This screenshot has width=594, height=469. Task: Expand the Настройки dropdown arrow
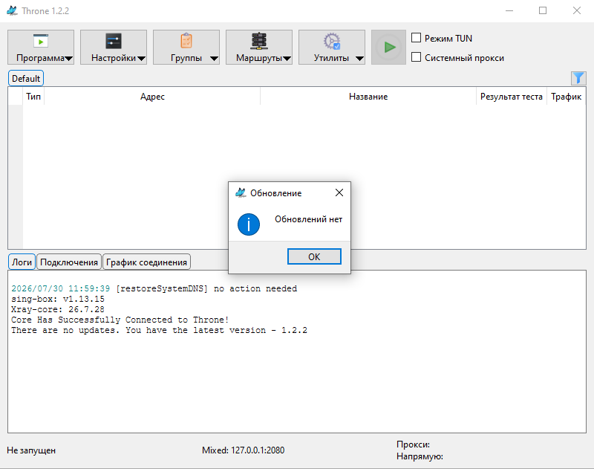141,59
